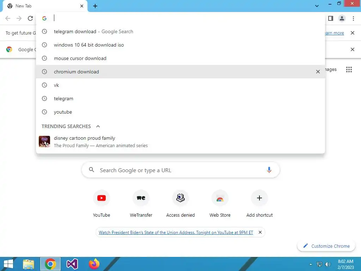Screen dimensions: 361x271
Task: Select 'disney cartoon proud family' trending search
Action: point(180,141)
